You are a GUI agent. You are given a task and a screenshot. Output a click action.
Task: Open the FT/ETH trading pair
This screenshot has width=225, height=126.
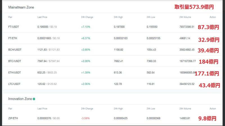point(13,38)
